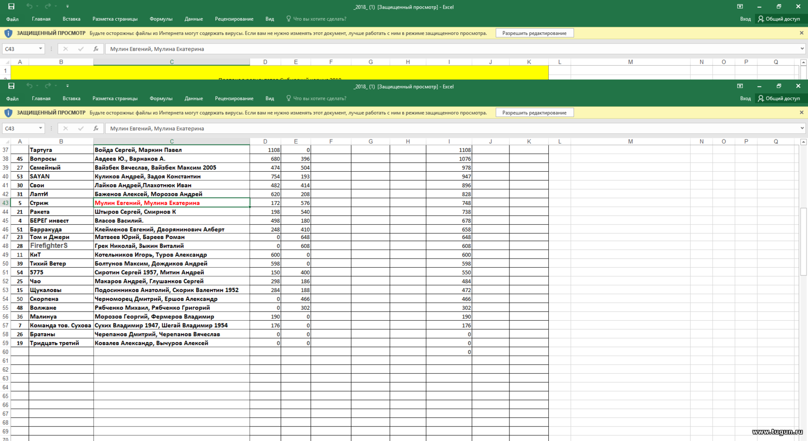Image resolution: width=808 pixels, height=441 pixels.
Task: Click Разрешить редактирование button, back window
Action: pos(535,33)
